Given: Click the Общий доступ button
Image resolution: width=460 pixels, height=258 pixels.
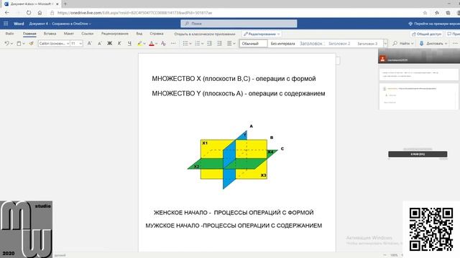Looking at the screenshot, I should pos(426,34).
